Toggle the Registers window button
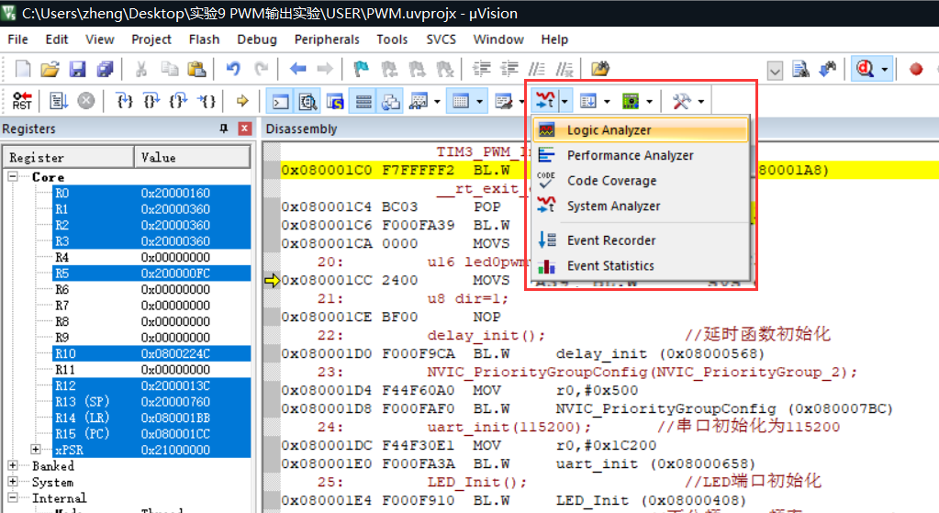 (363, 101)
